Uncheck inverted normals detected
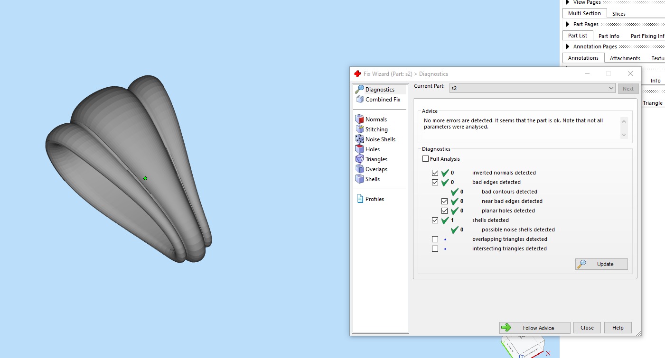 coord(435,173)
